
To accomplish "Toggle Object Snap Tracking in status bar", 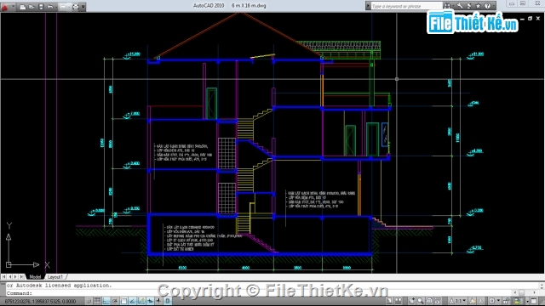I will (x=133, y=301).
